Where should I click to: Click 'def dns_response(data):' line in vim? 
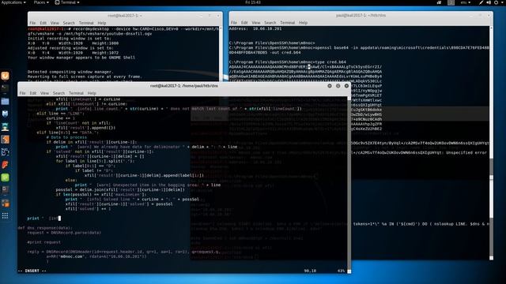point(44,228)
